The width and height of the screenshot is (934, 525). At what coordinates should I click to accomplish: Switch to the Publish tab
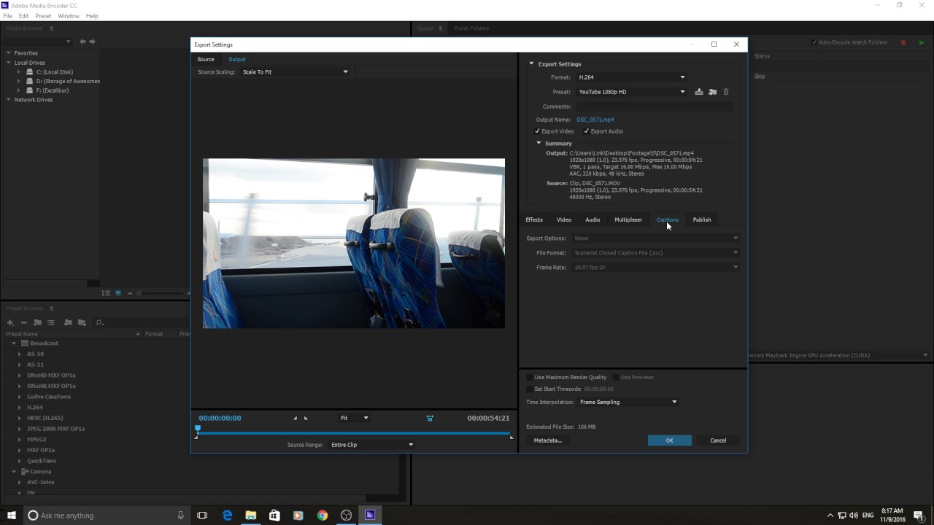pos(701,219)
